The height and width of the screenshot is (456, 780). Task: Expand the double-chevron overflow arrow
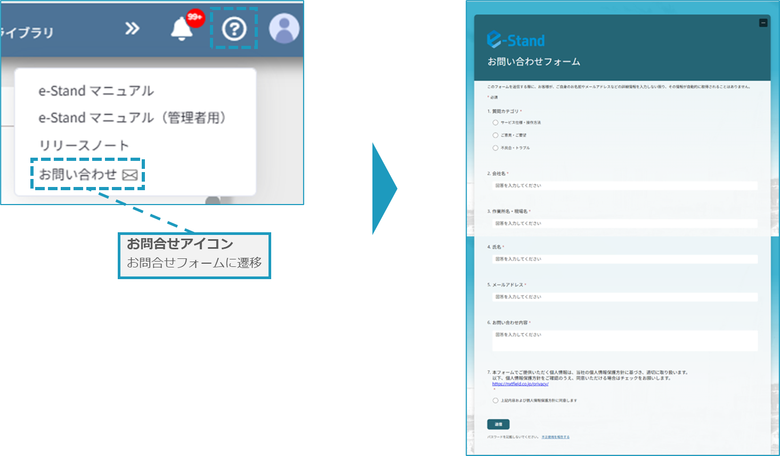132,29
